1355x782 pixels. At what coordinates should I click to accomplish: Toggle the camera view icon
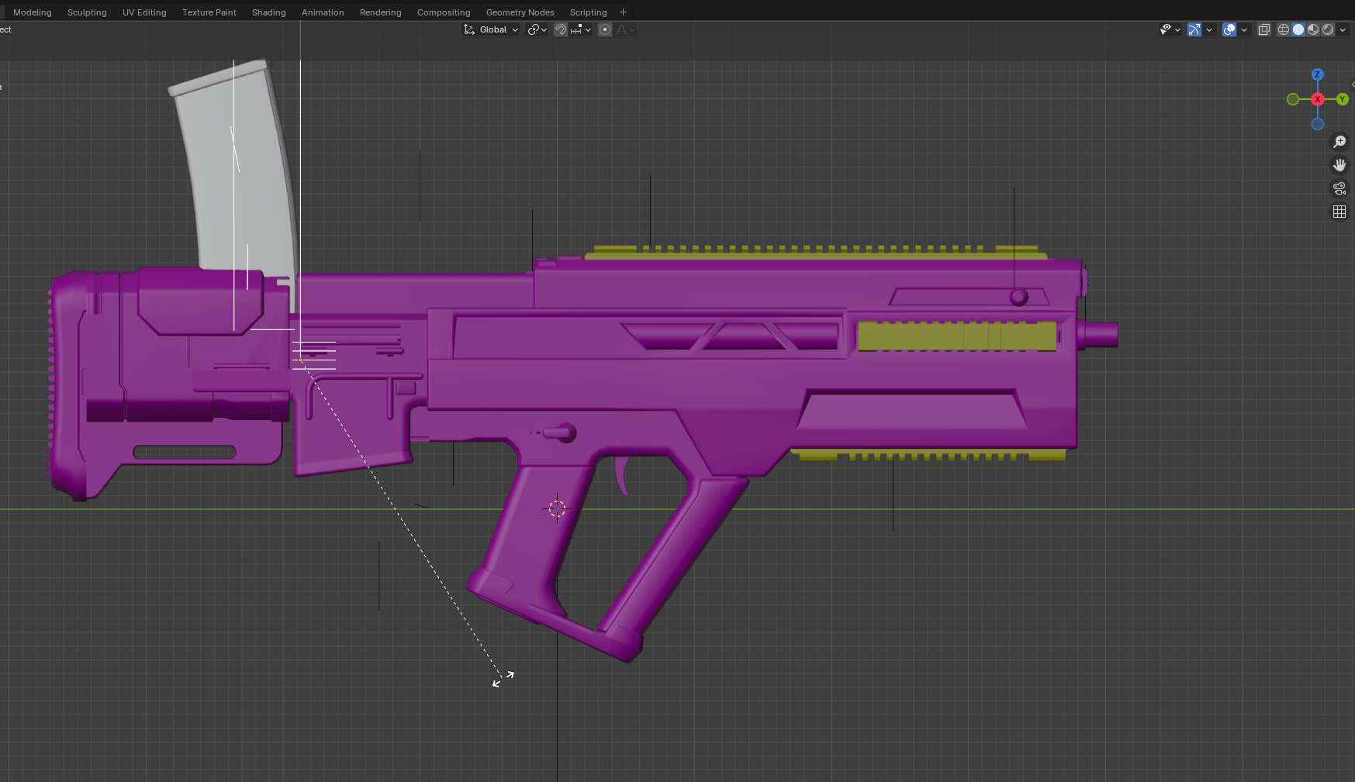(1339, 188)
